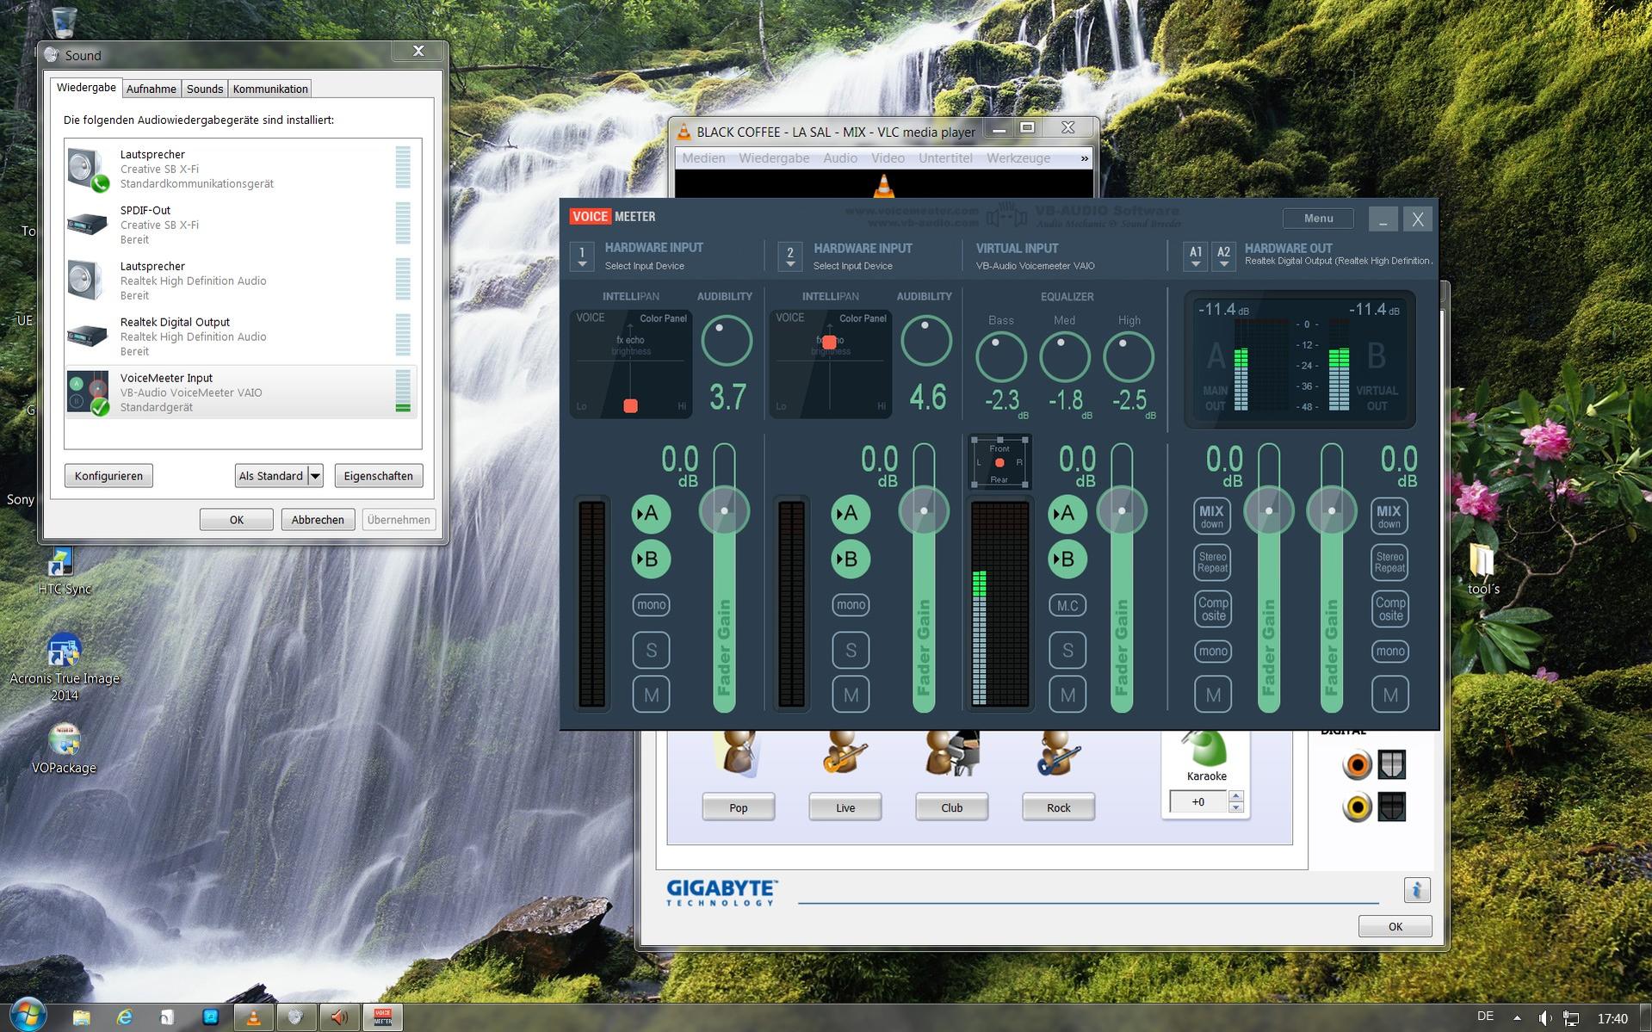This screenshot has width=1652, height=1032.
Task: Click the Karaoke value input field
Action: click(1198, 802)
